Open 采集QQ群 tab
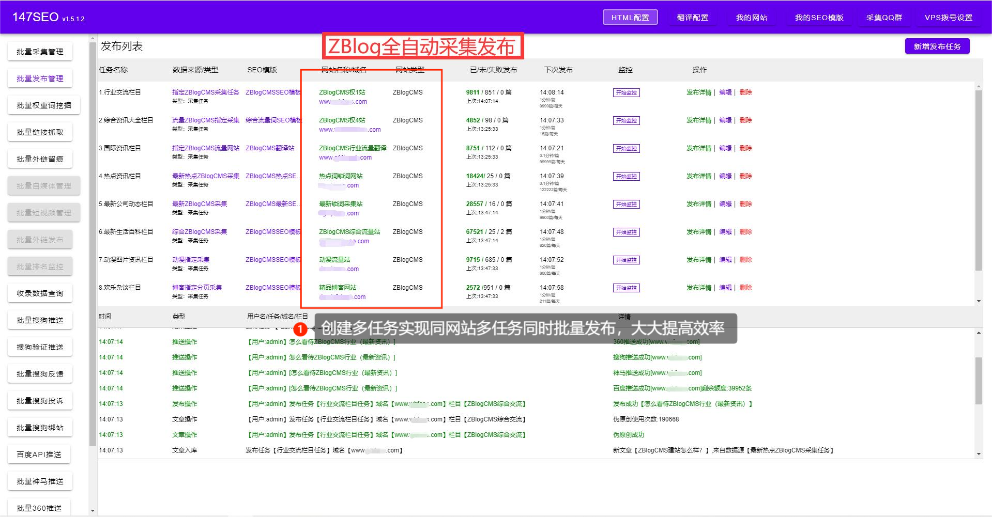Screen dimensions: 992x517 pos(884,18)
